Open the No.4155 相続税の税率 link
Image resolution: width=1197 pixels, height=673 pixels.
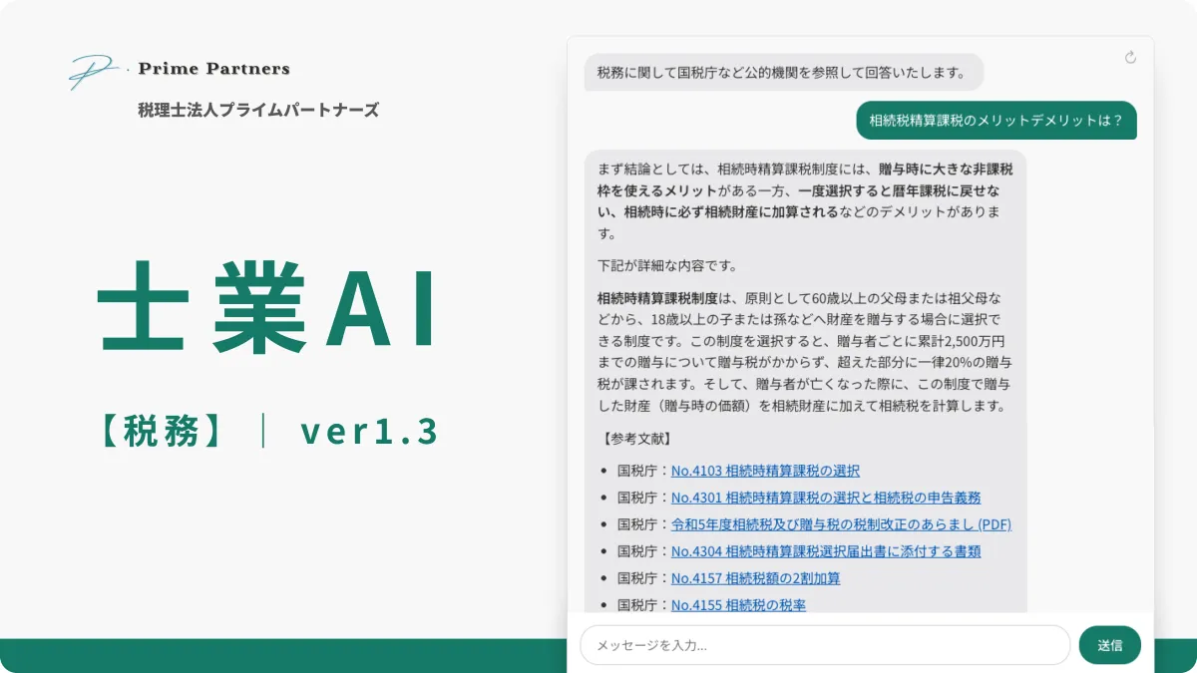738,605
